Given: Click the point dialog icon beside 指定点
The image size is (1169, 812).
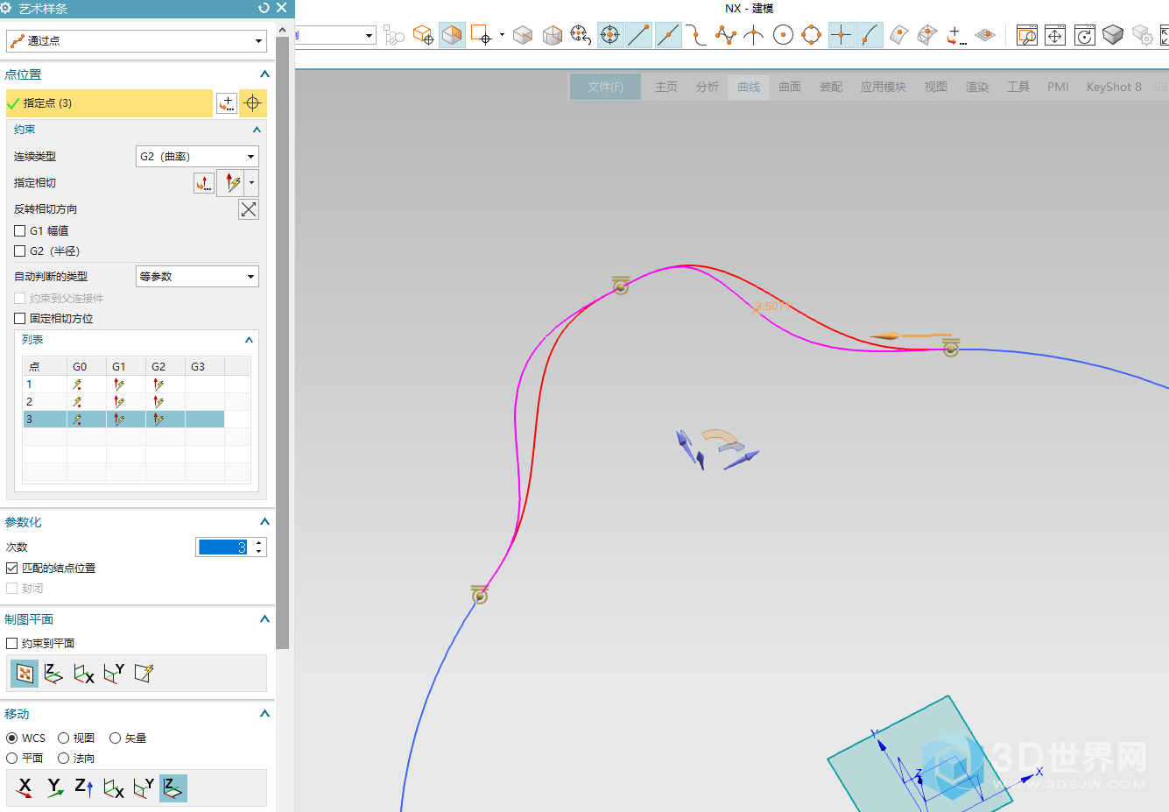Looking at the screenshot, I should point(227,103).
